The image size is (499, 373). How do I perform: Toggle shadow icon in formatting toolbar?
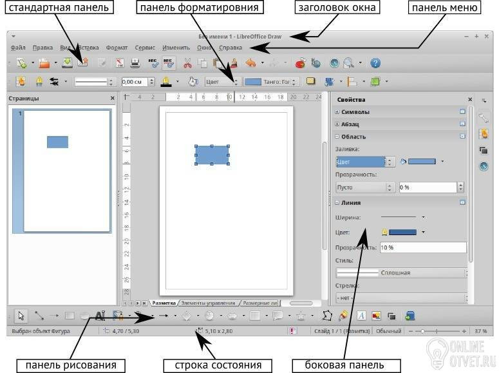(310, 82)
